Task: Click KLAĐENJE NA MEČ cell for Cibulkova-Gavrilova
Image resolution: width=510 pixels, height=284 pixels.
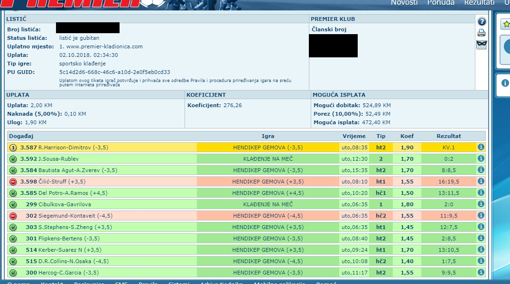Action: [x=268, y=204]
